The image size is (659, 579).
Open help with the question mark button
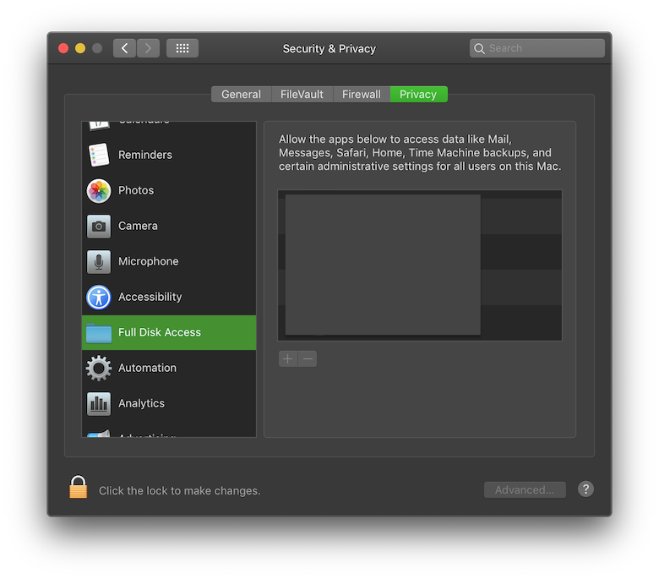click(585, 489)
